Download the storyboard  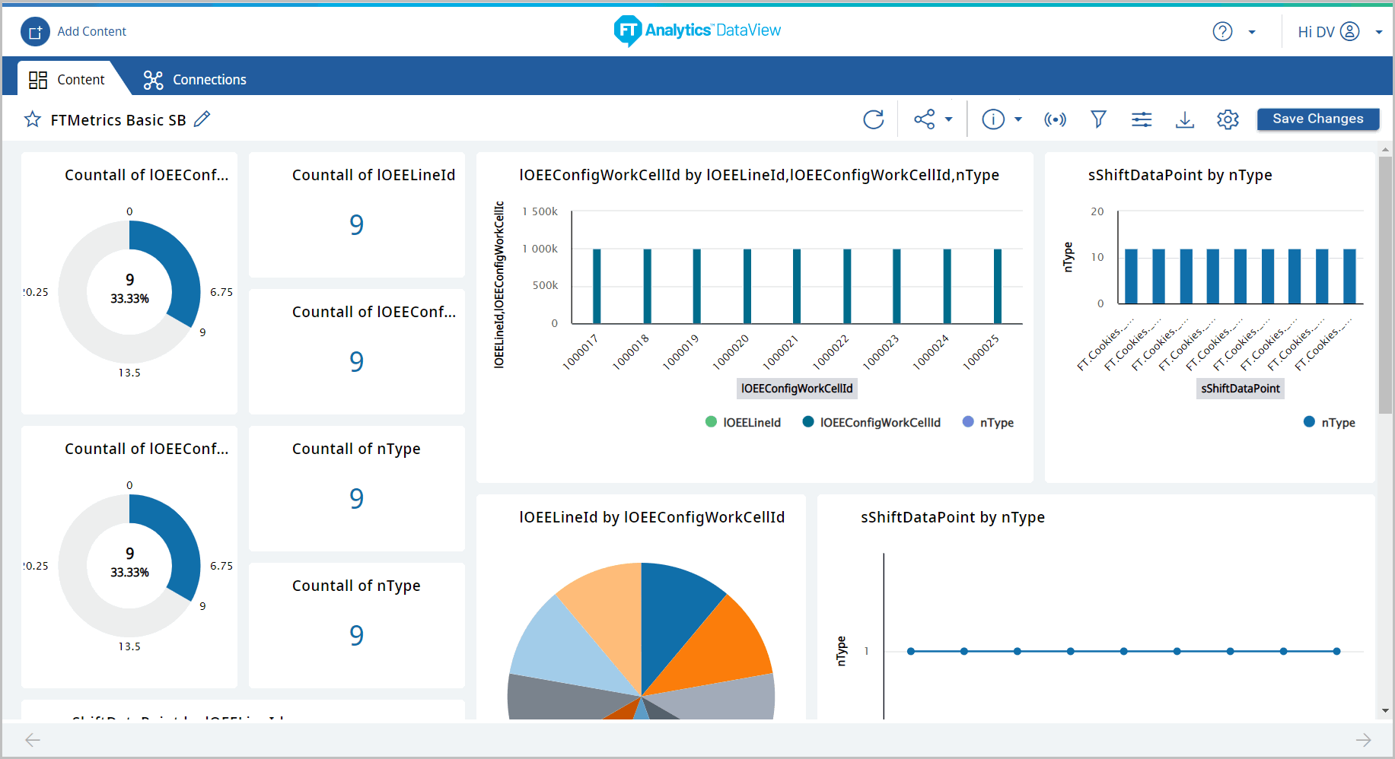pos(1185,119)
